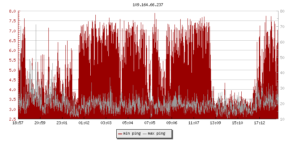
Task: Select the 23:01 x-axis time label
Action: click(x=62, y=123)
